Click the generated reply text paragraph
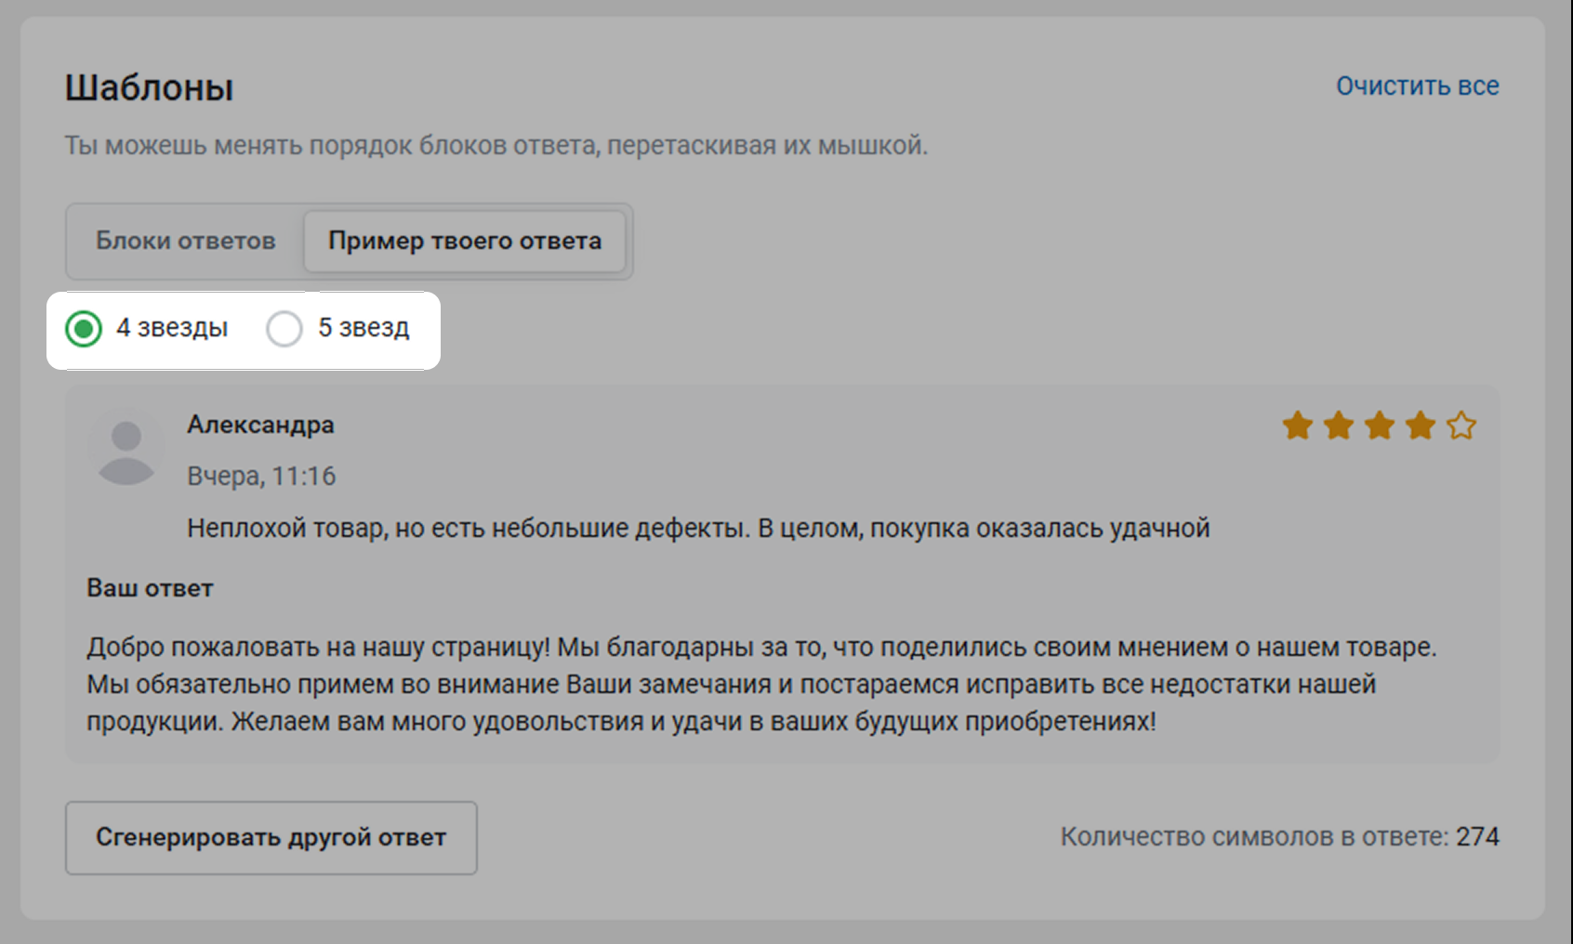 pos(760,685)
